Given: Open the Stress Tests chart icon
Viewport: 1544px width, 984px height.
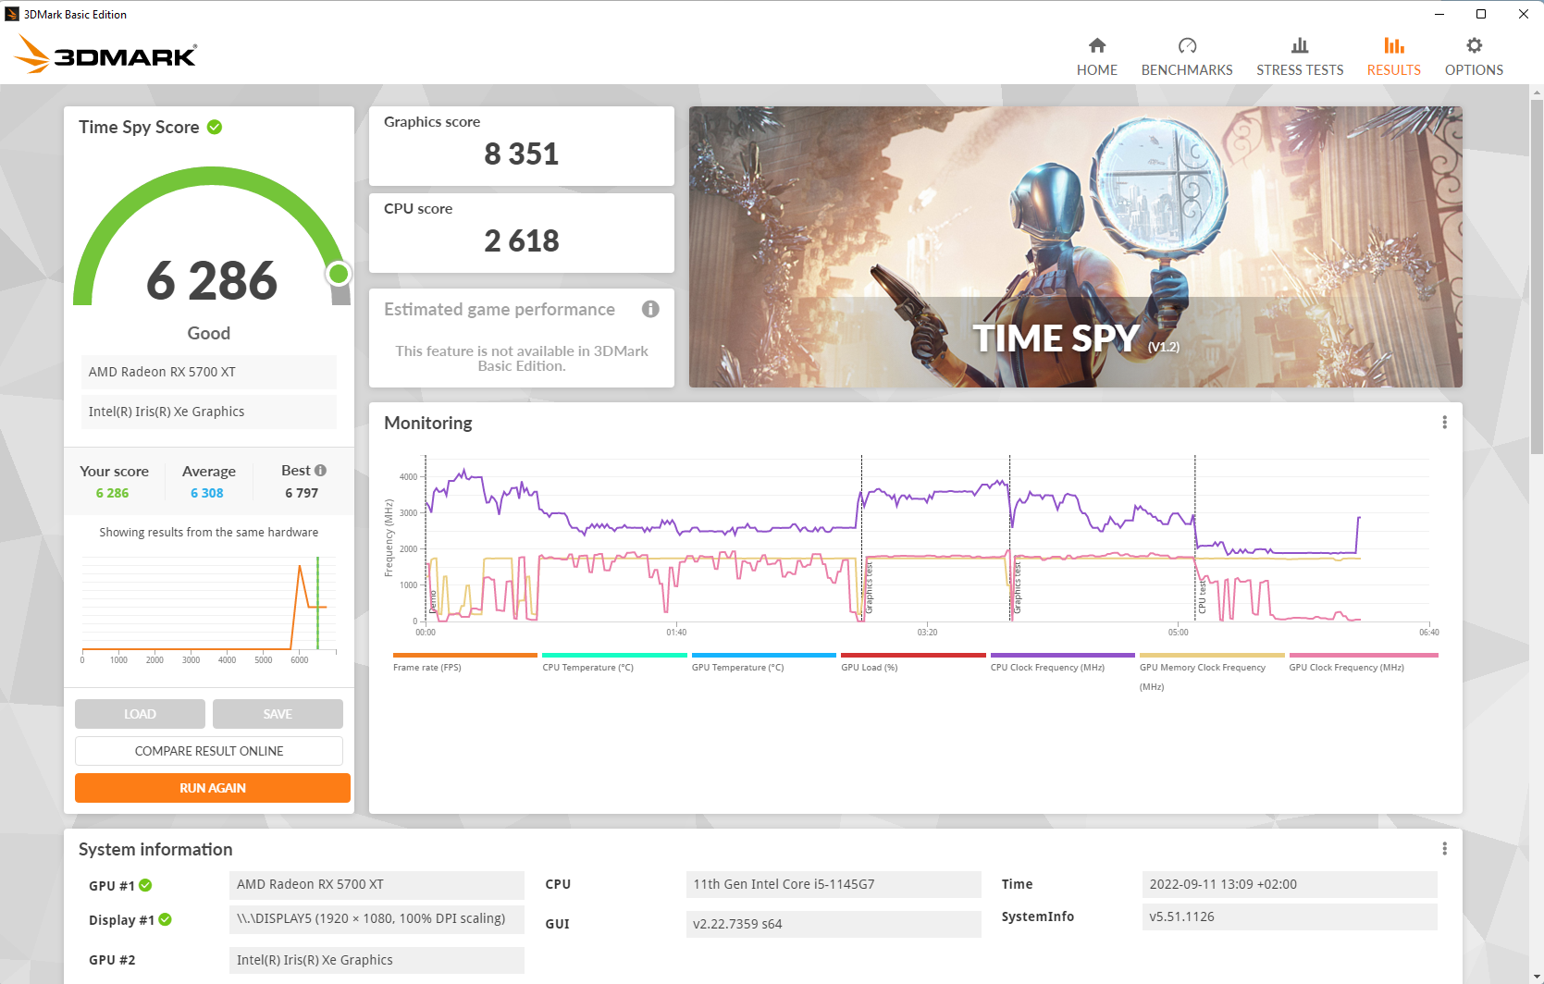Looking at the screenshot, I should pos(1300,45).
